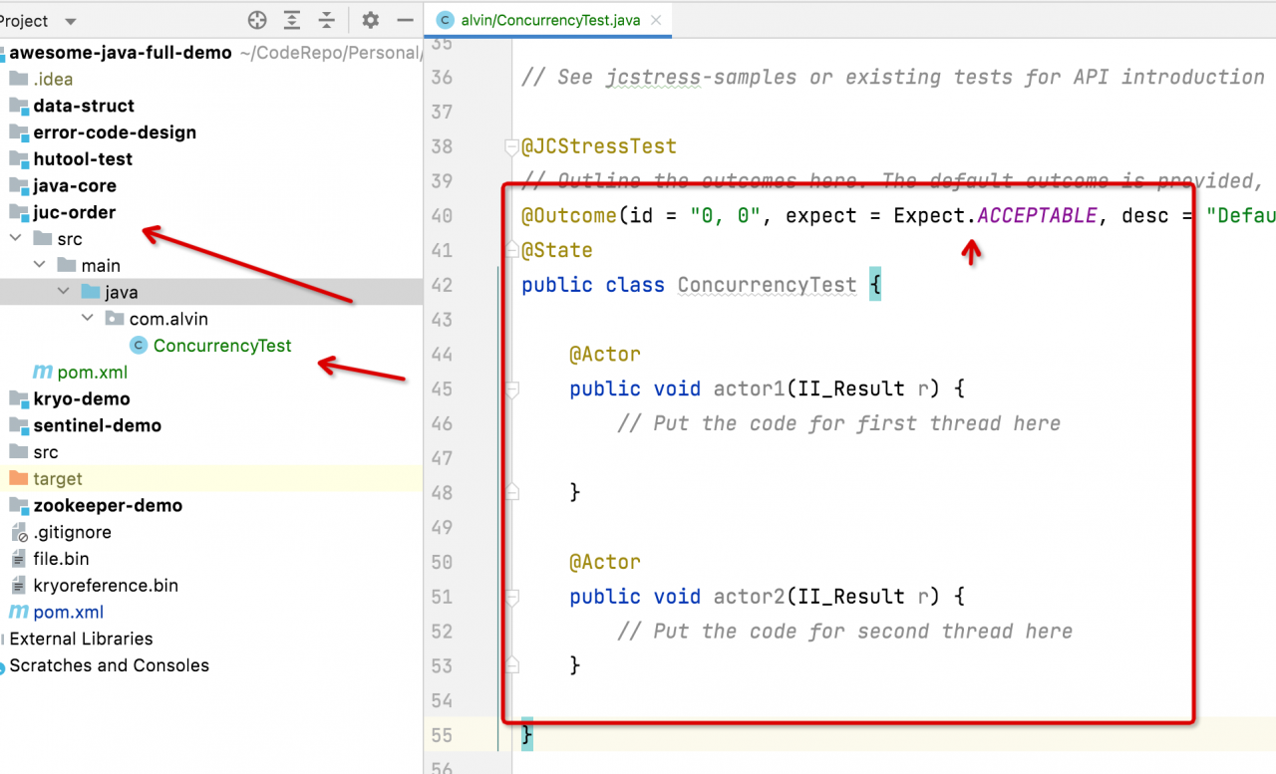The image size is (1276, 774).
Task: Click gutter line number 42
Action: (x=442, y=285)
